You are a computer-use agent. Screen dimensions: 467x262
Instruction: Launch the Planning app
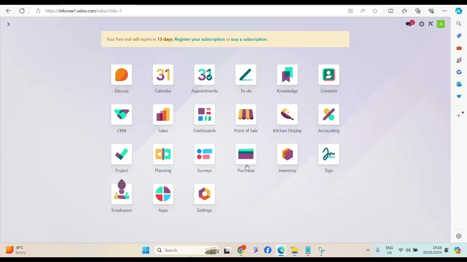(x=163, y=154)
